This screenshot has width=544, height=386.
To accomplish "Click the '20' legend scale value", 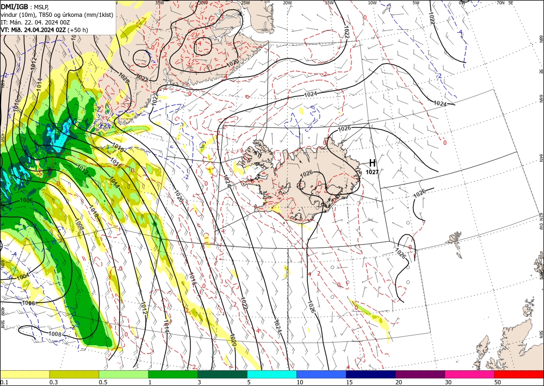I will pyautogui.click(x=399, y=382).
